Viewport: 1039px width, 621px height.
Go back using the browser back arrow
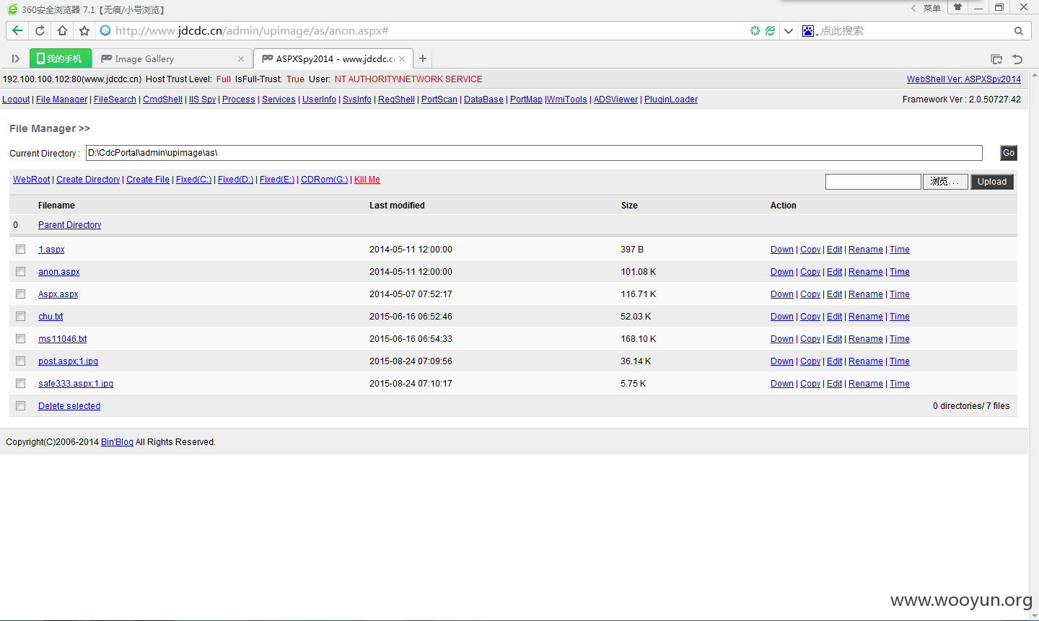17,31
